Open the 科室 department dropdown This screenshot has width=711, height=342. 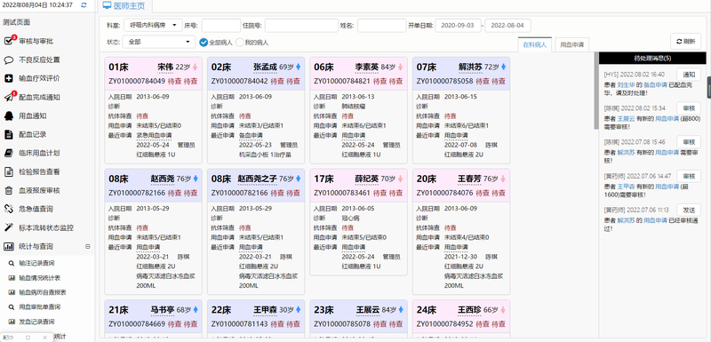(153, 26)
